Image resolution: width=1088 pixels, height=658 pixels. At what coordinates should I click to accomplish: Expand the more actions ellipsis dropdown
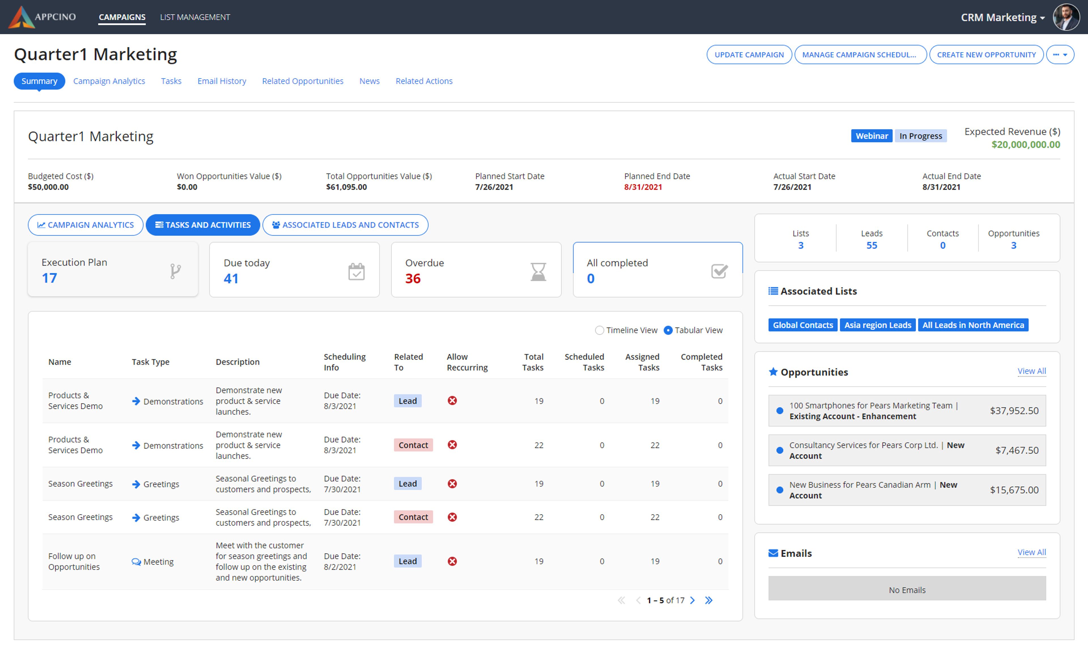[x=1060, y=55]
